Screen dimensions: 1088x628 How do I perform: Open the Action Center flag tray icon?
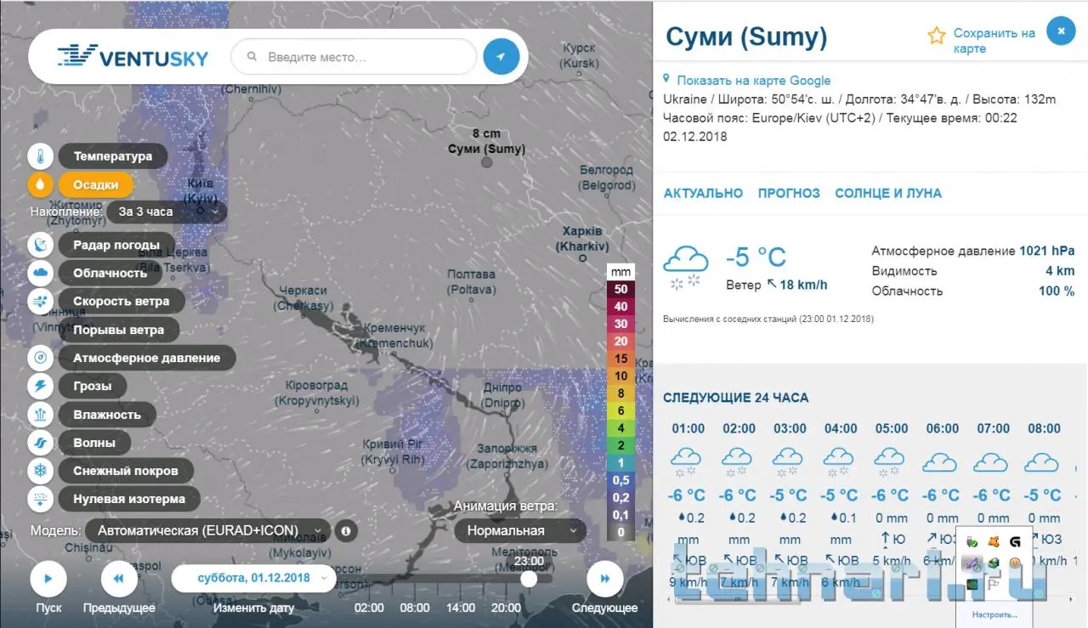[x=993, y=585]
